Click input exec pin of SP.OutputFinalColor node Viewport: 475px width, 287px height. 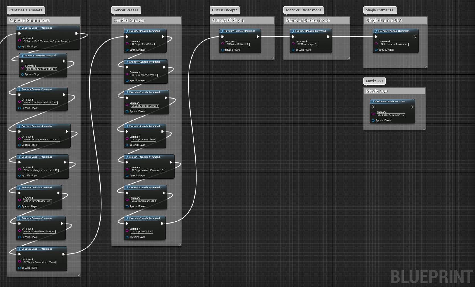(127, 37)
